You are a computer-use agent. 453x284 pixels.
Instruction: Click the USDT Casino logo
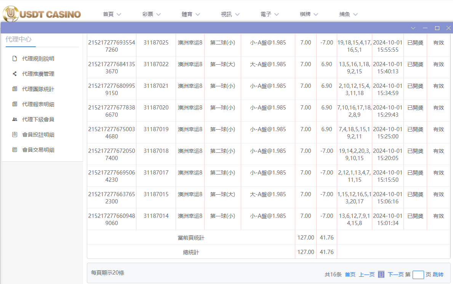[42, 14]
